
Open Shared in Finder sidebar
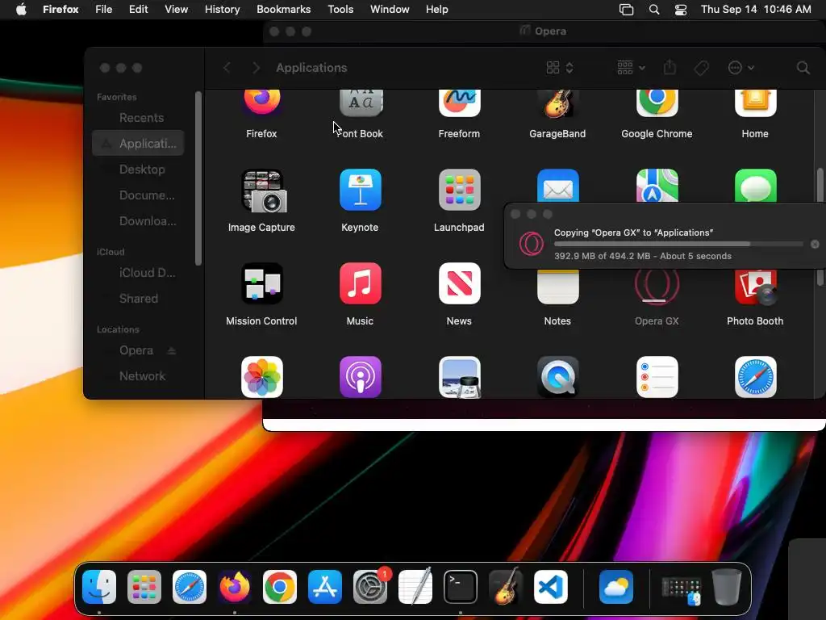pyautogui.click(x=138, y=299)
